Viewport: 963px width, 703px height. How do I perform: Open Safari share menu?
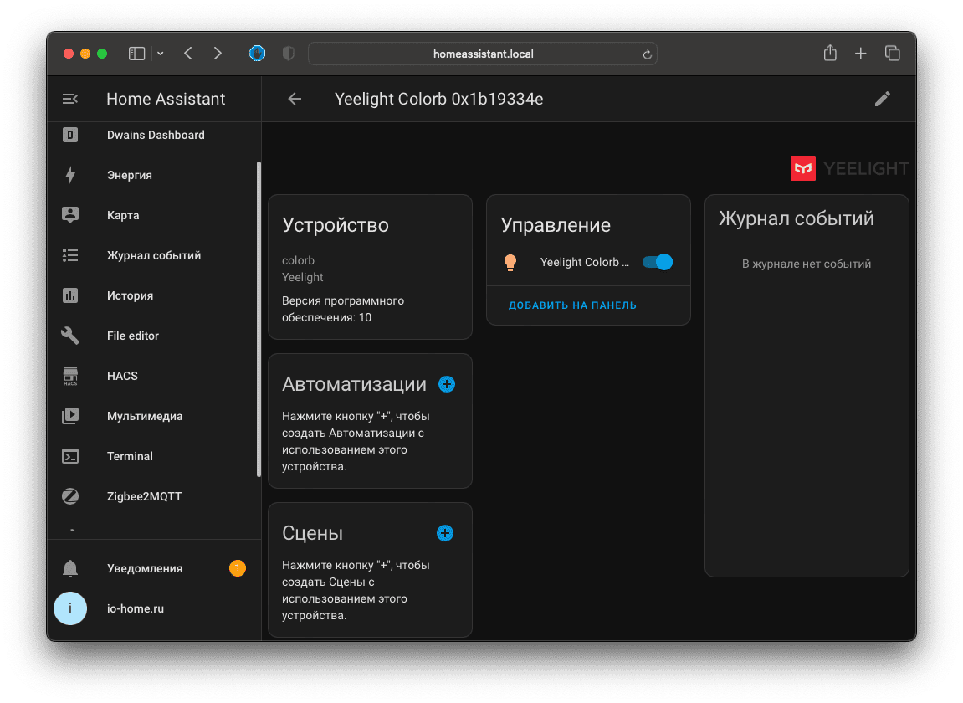830,53
